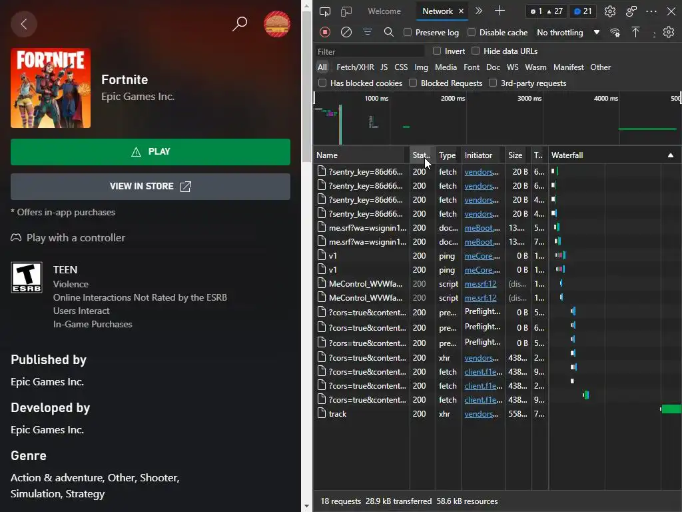682x512 pixels.
Task: Close the Network tab
Action: pyautogui.click(x=462, y=11)
